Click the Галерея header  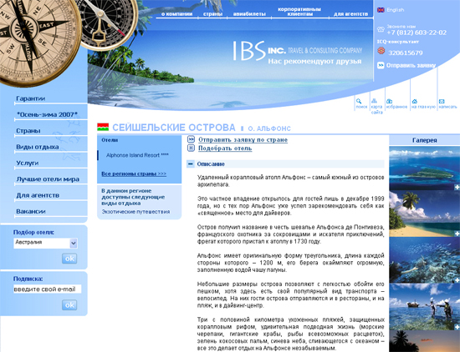pos(425,140)
